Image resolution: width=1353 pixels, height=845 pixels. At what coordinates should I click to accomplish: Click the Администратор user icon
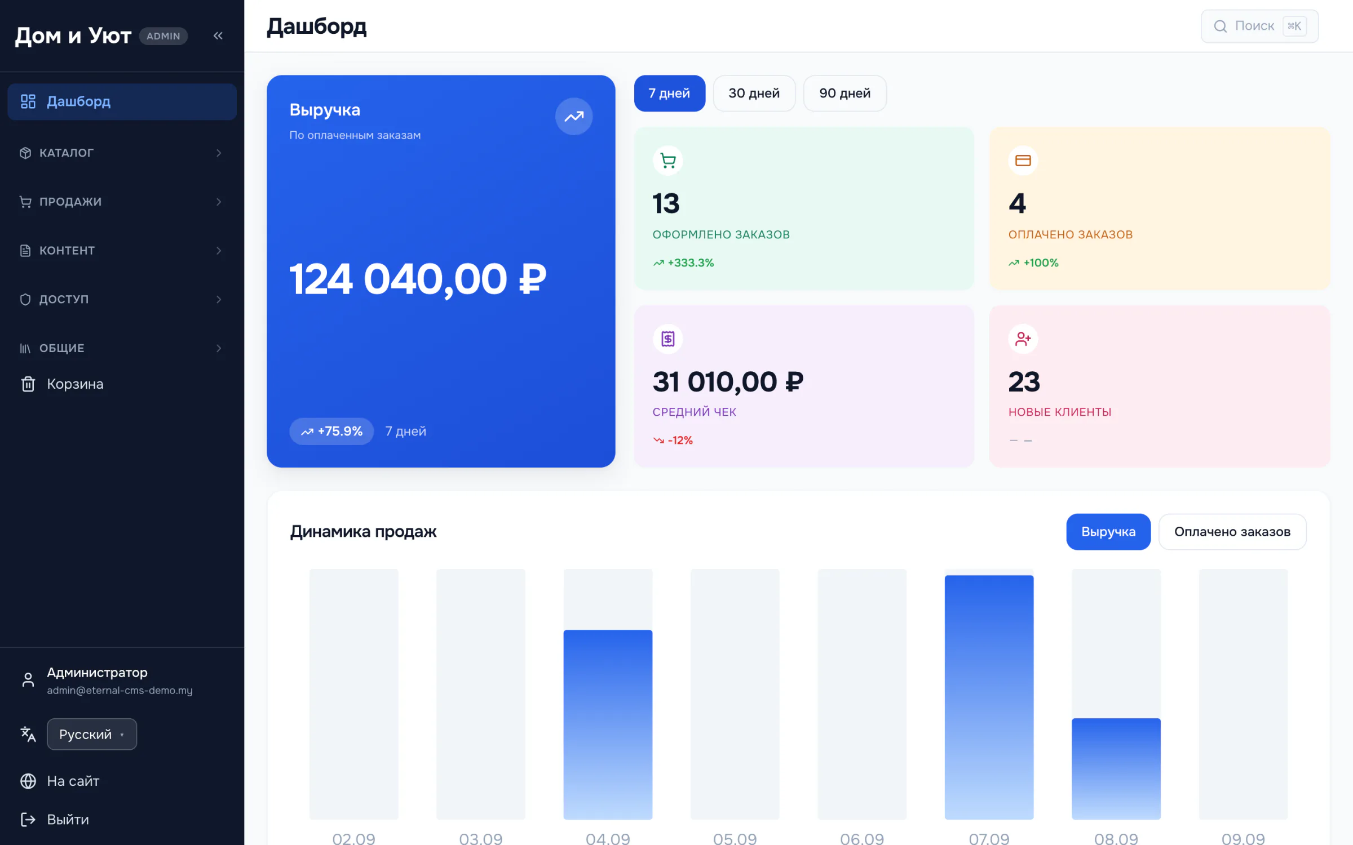click(x=28, y=680)
